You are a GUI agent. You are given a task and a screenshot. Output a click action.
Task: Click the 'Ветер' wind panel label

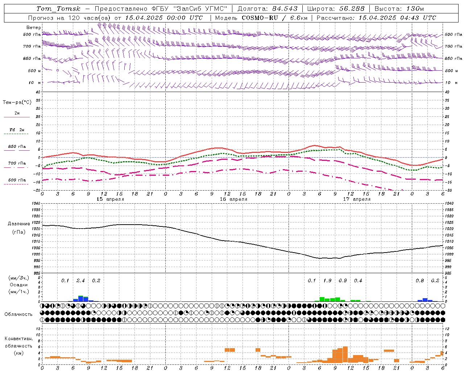(x=33, y=28)
